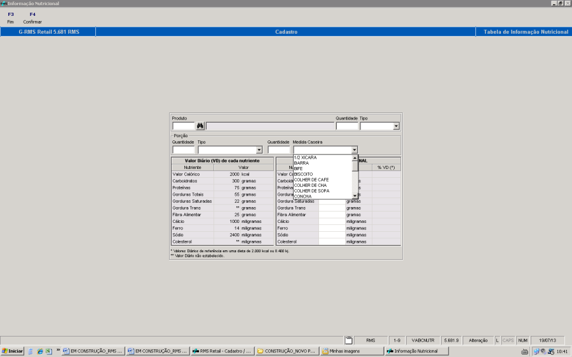The image size is (572, 357).
Task: Click the Excel quick launch icon
Action: [x=48, y=351]
